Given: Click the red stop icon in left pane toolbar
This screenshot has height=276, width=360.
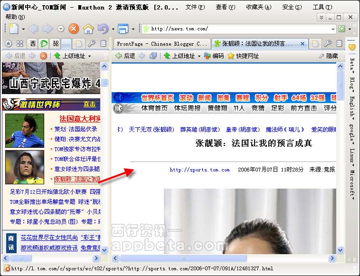Looking at the screenshot, I should point(43,56).
